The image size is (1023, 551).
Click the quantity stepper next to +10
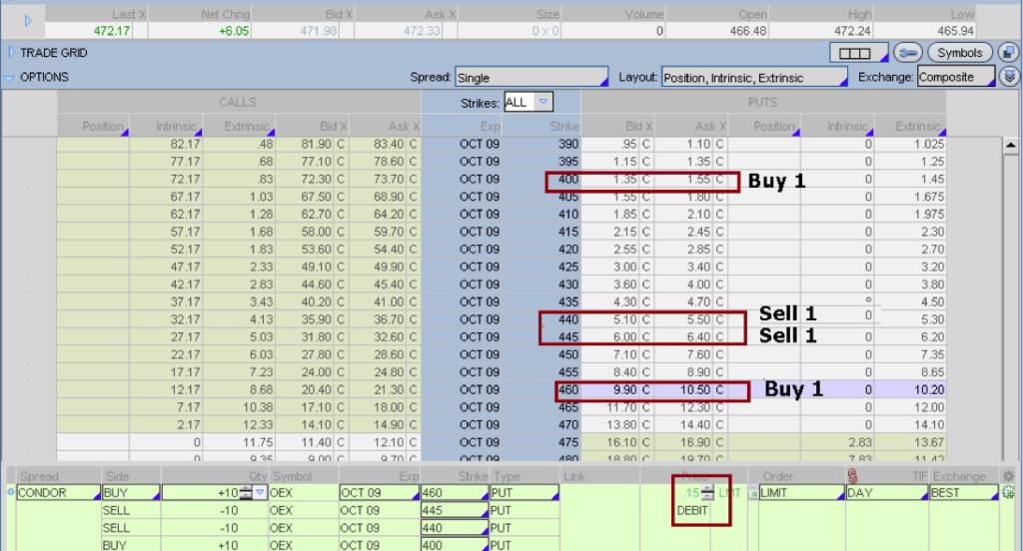click(x=245, y=493)
